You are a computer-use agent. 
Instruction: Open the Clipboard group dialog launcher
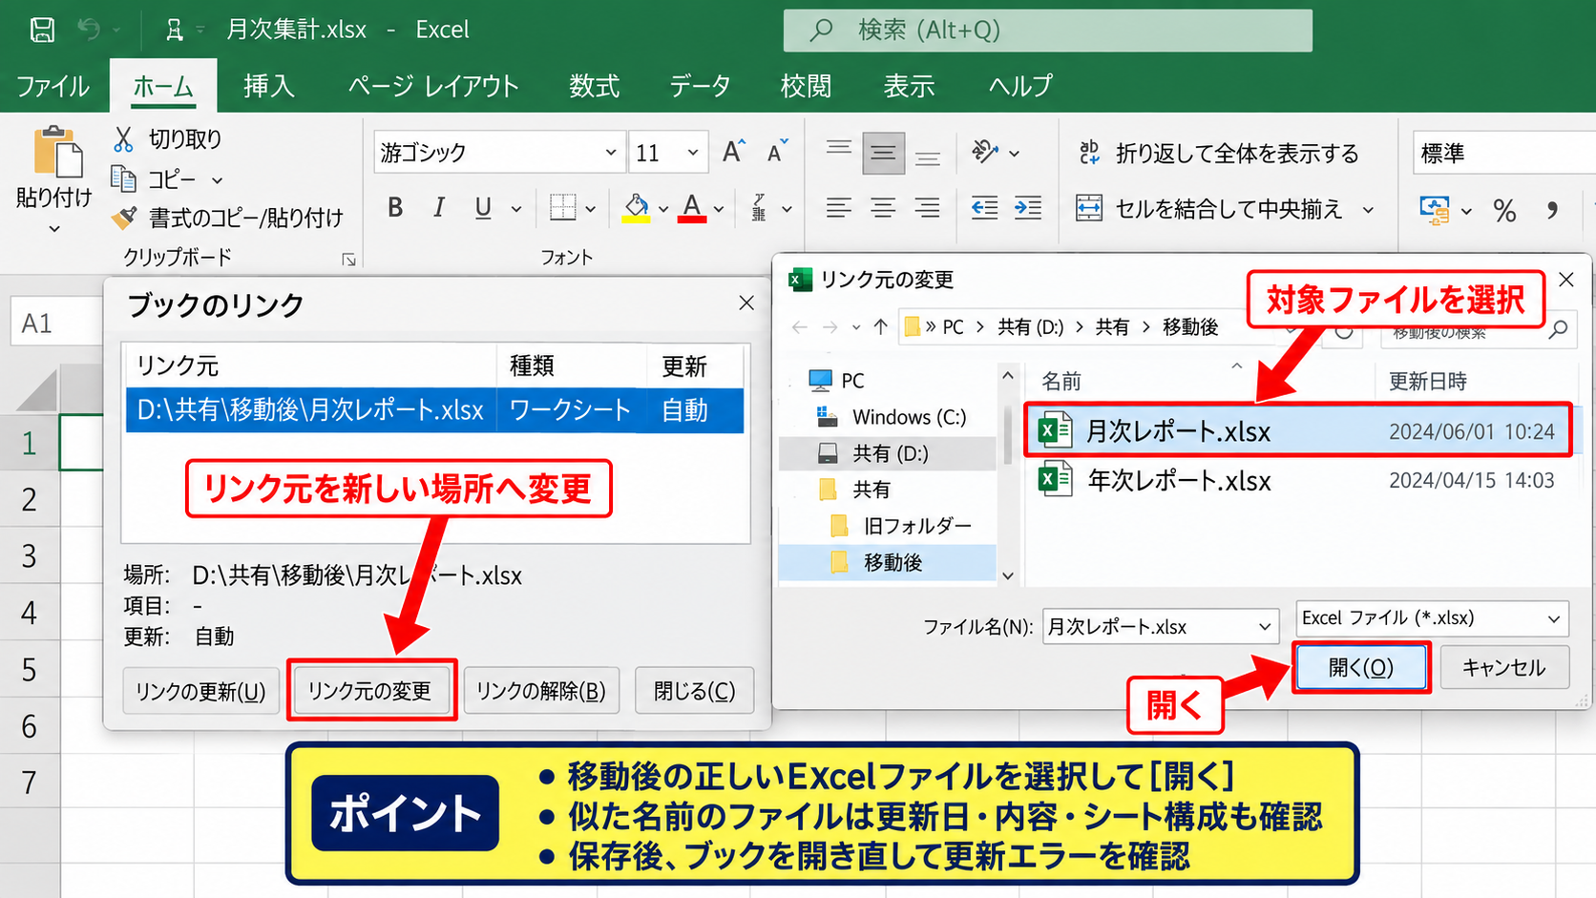point(349,260)
